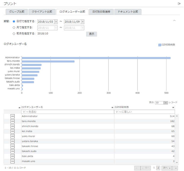The height and width of the screenshot is (171, 184).
Task: Open end date 2018/11/09 dropdown
Action: point(82,22)
